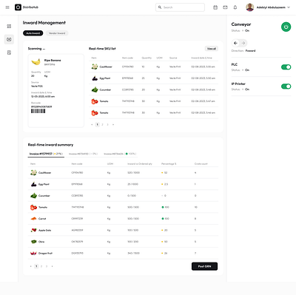Viewport: 296px width, 295px height.
Task: Select page 1 of inward summary
Action: [x=36, y=266]
